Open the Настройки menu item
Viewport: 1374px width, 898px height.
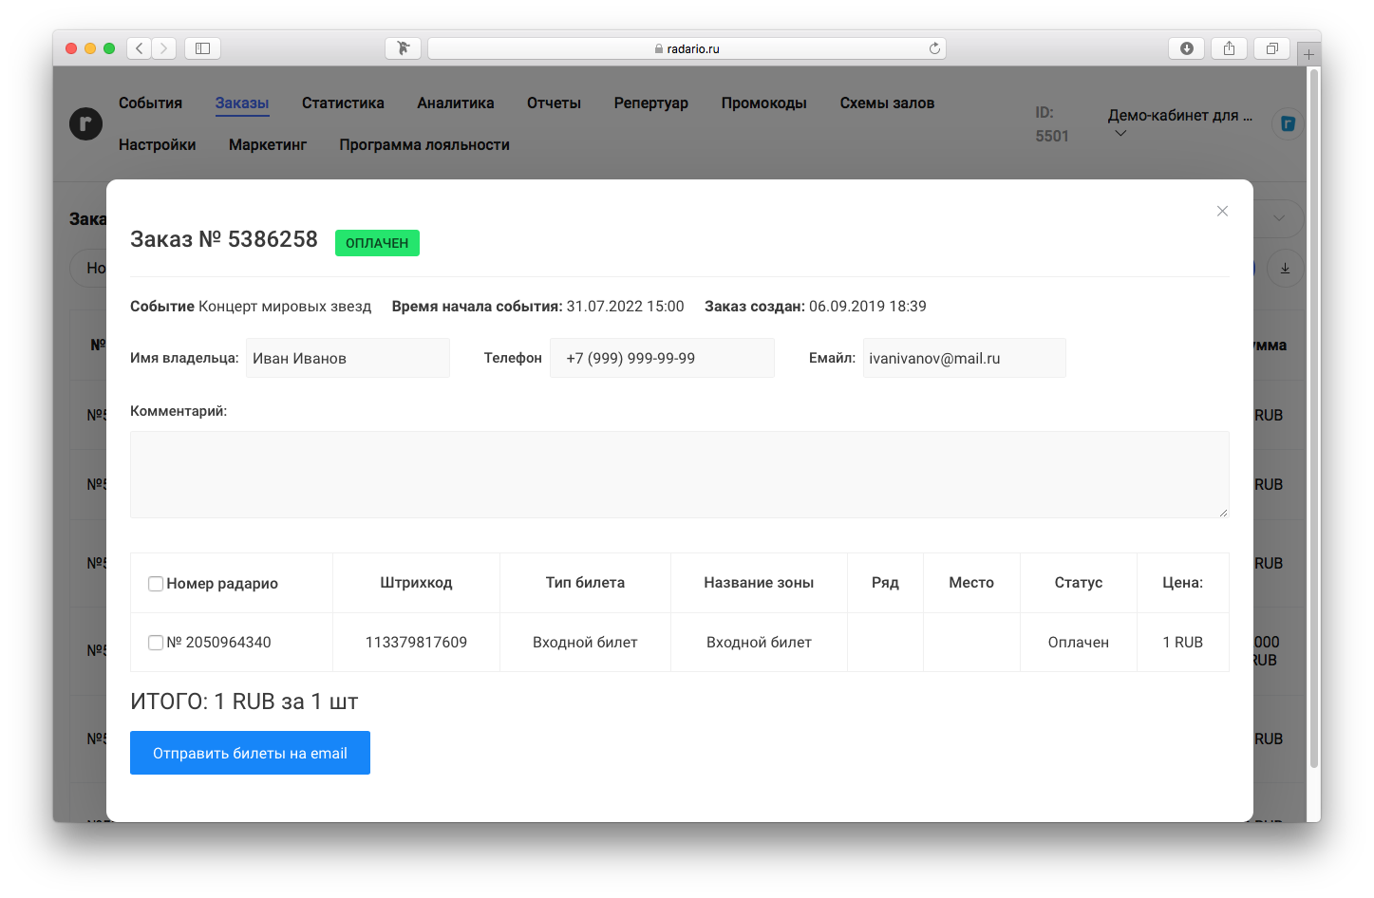pyautogui.click(x=157, y=144)
